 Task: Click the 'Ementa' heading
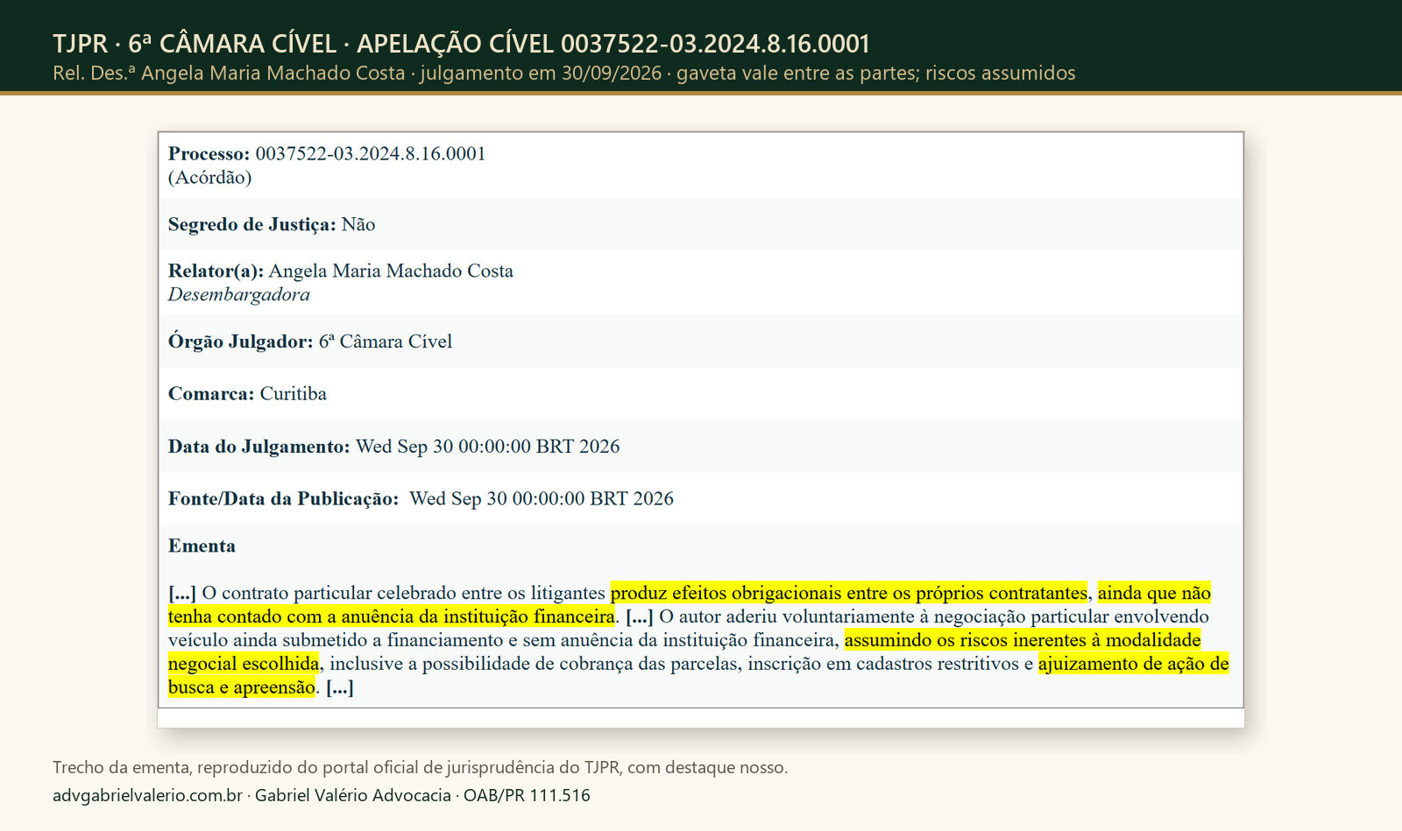click(202, 546)
